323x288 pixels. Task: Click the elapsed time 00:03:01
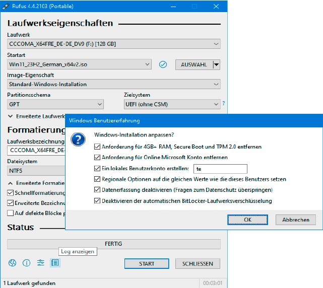(213, 283)
